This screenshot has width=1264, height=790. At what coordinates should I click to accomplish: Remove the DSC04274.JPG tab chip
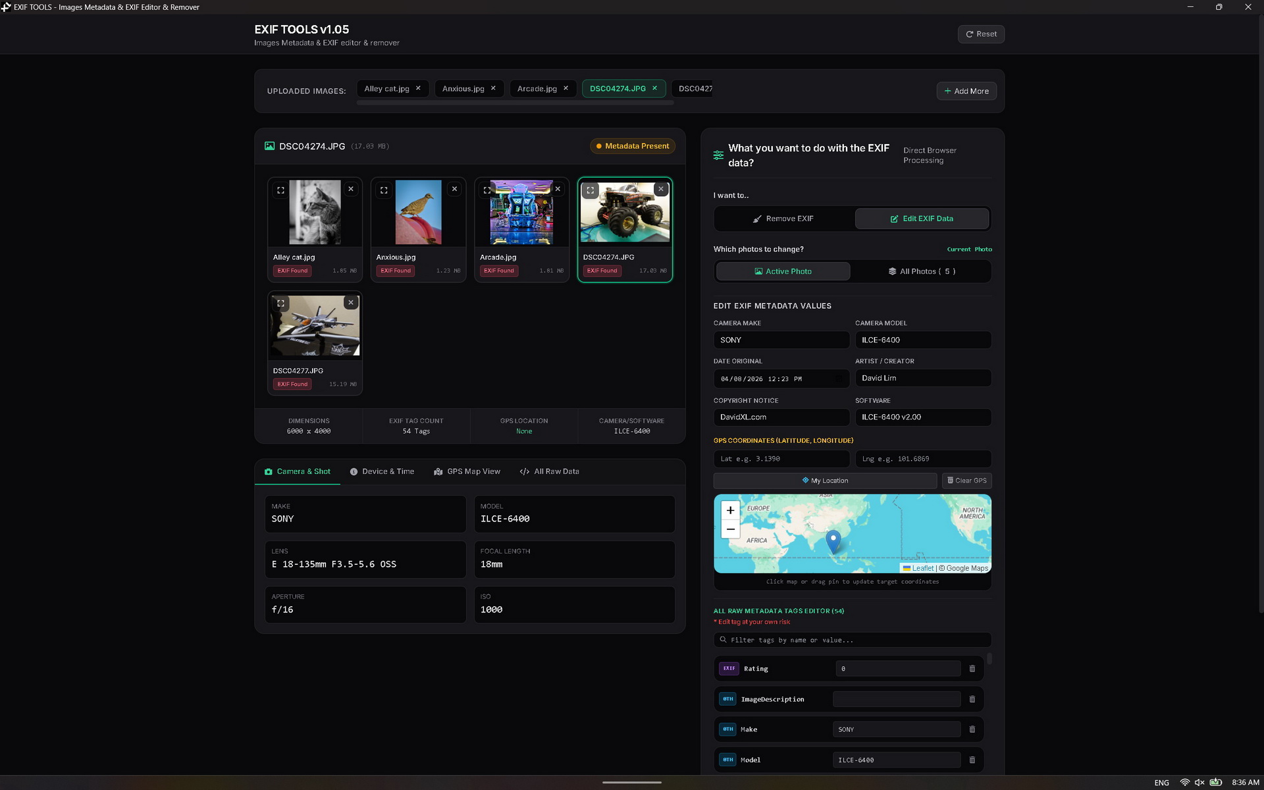[654, 88]
